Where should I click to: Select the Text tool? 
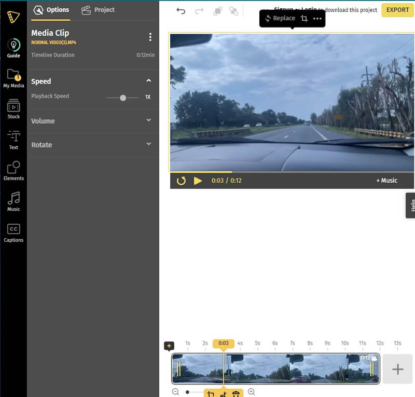[13, 140]
